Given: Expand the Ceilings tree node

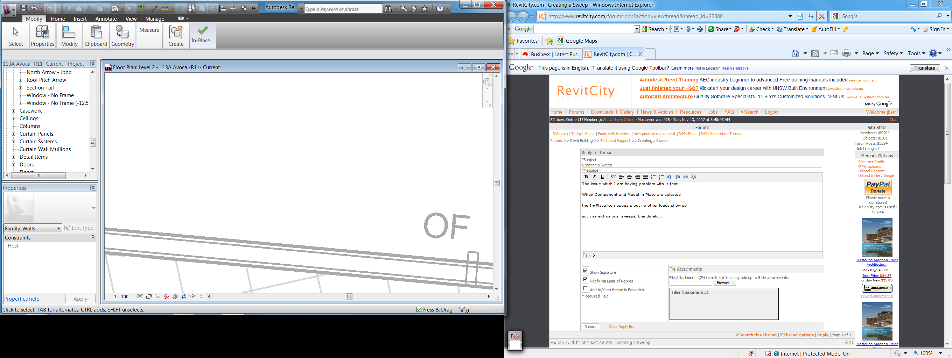Looking at the screenshot, I should [x=13, y=119].
